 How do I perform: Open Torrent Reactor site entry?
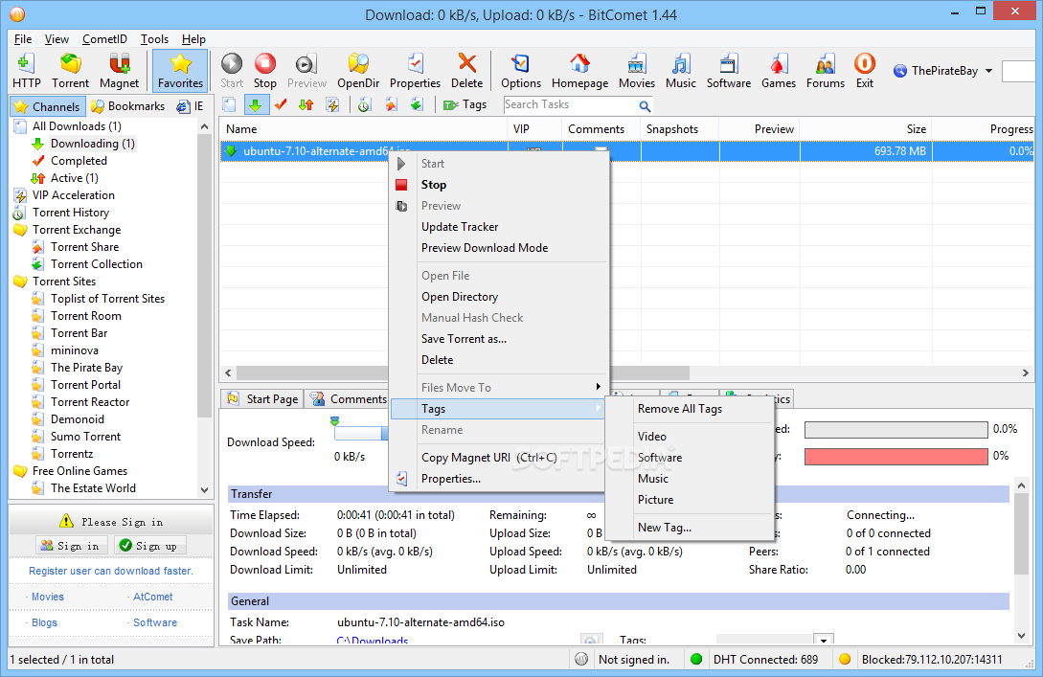[x=90, y=402]
